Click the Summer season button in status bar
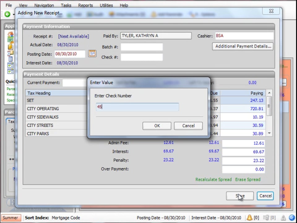This screenshot has width=297, height=223. [x=10, y=218]
